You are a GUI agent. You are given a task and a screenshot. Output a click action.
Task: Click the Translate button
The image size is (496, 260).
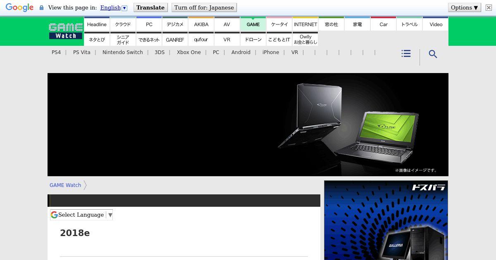click(150, 7)
